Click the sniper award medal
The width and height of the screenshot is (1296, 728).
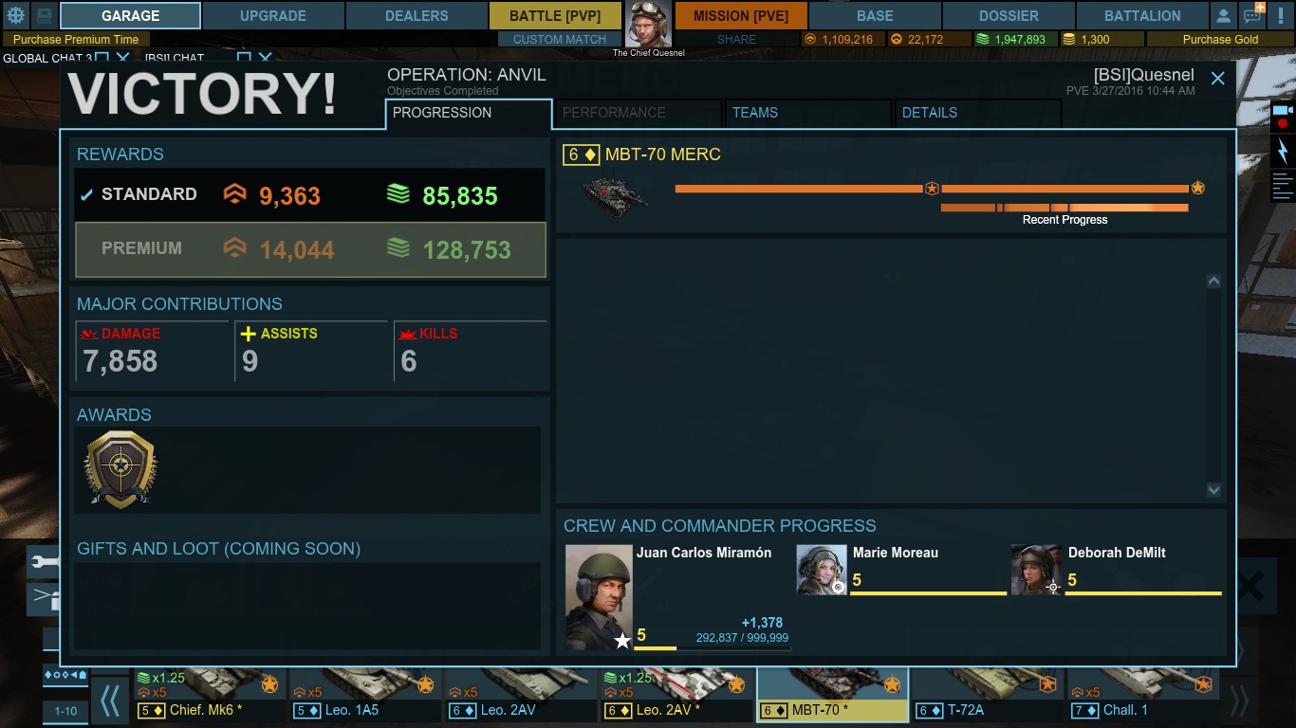point(120,470)
